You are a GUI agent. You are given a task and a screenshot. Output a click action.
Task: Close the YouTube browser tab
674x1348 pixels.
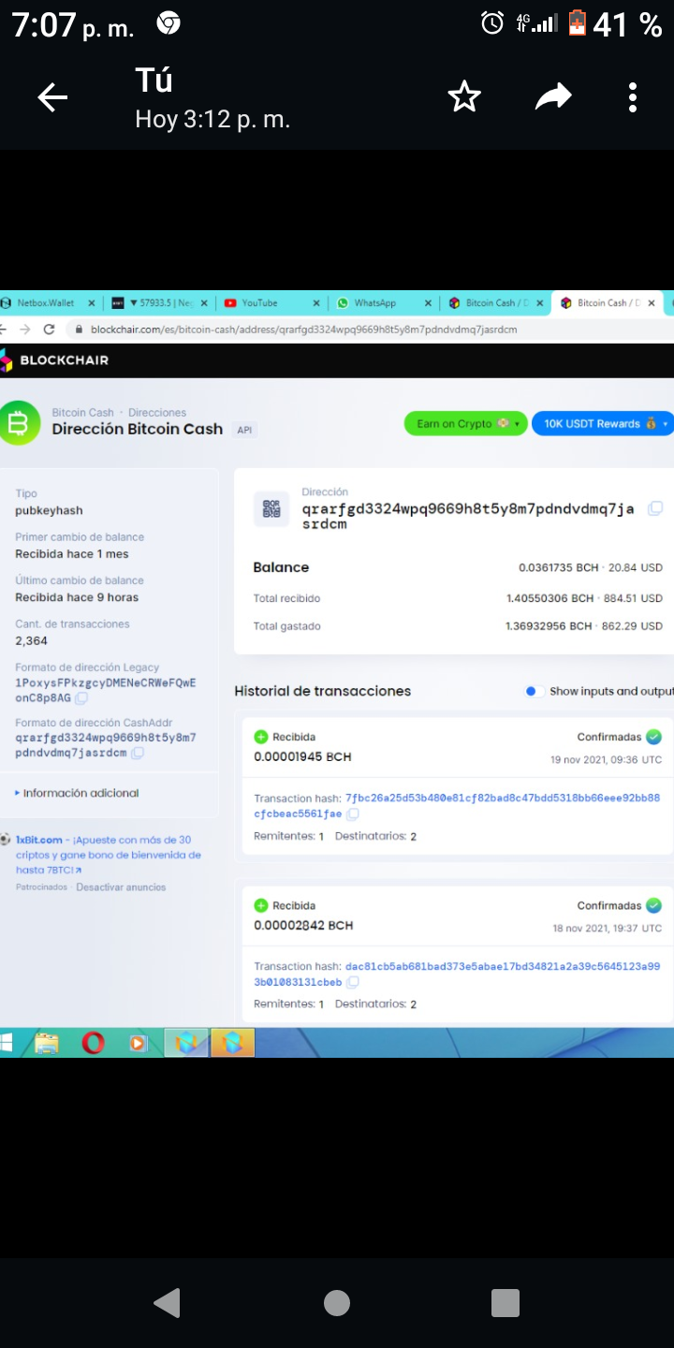coord(316,303)
